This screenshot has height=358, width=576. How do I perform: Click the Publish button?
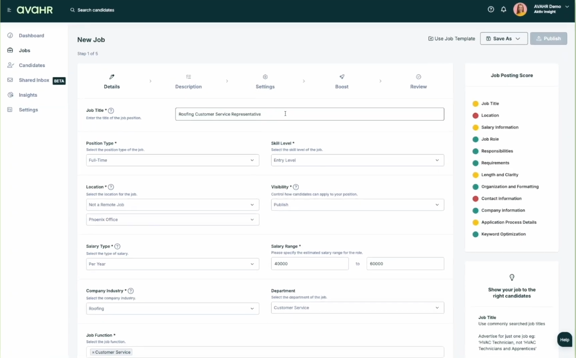click(548, 39)
